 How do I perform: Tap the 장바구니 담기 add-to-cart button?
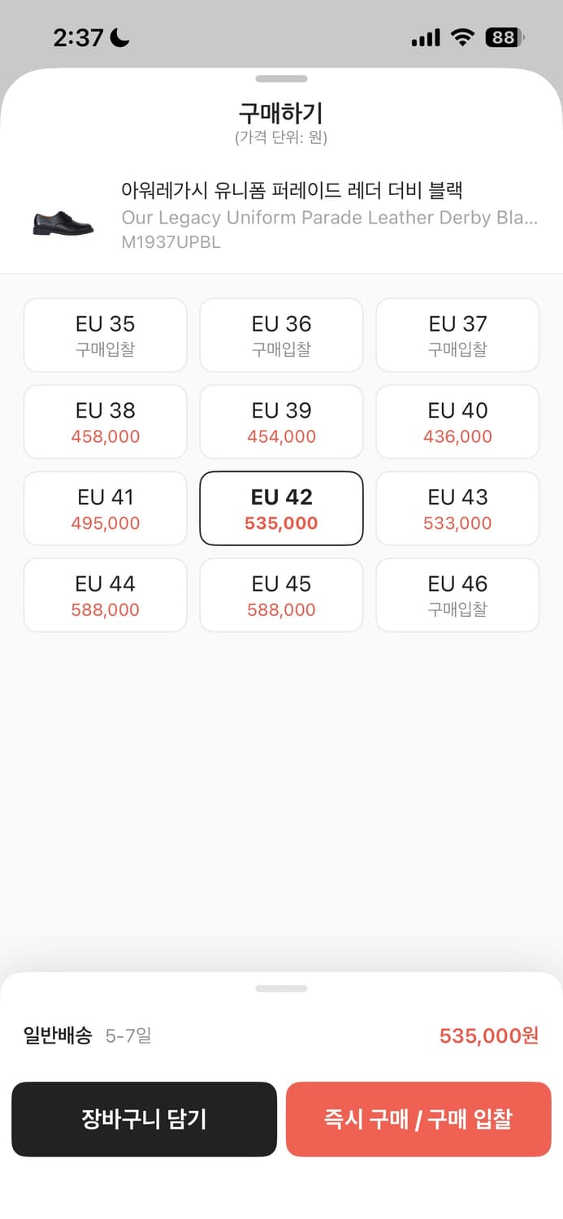[145, 1119]
